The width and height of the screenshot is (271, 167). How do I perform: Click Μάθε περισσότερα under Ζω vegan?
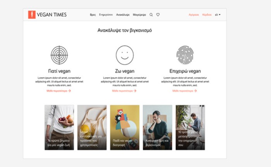pos(124,91)
